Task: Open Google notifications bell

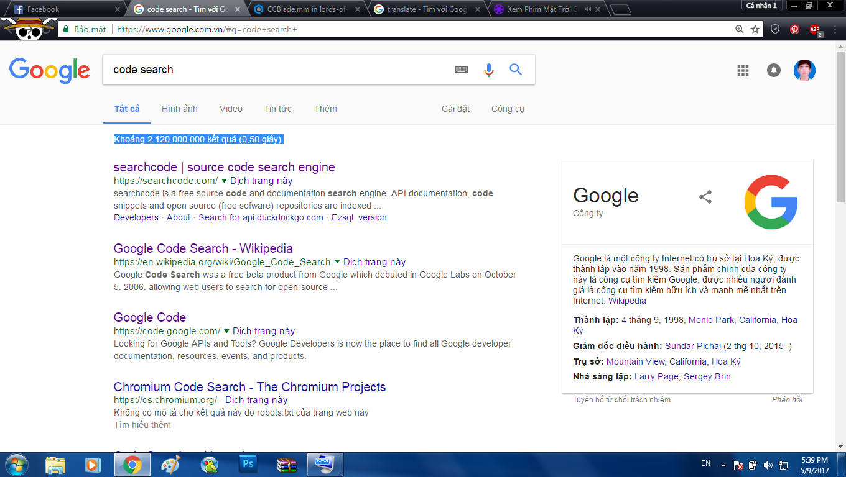Action: (773, 70)
